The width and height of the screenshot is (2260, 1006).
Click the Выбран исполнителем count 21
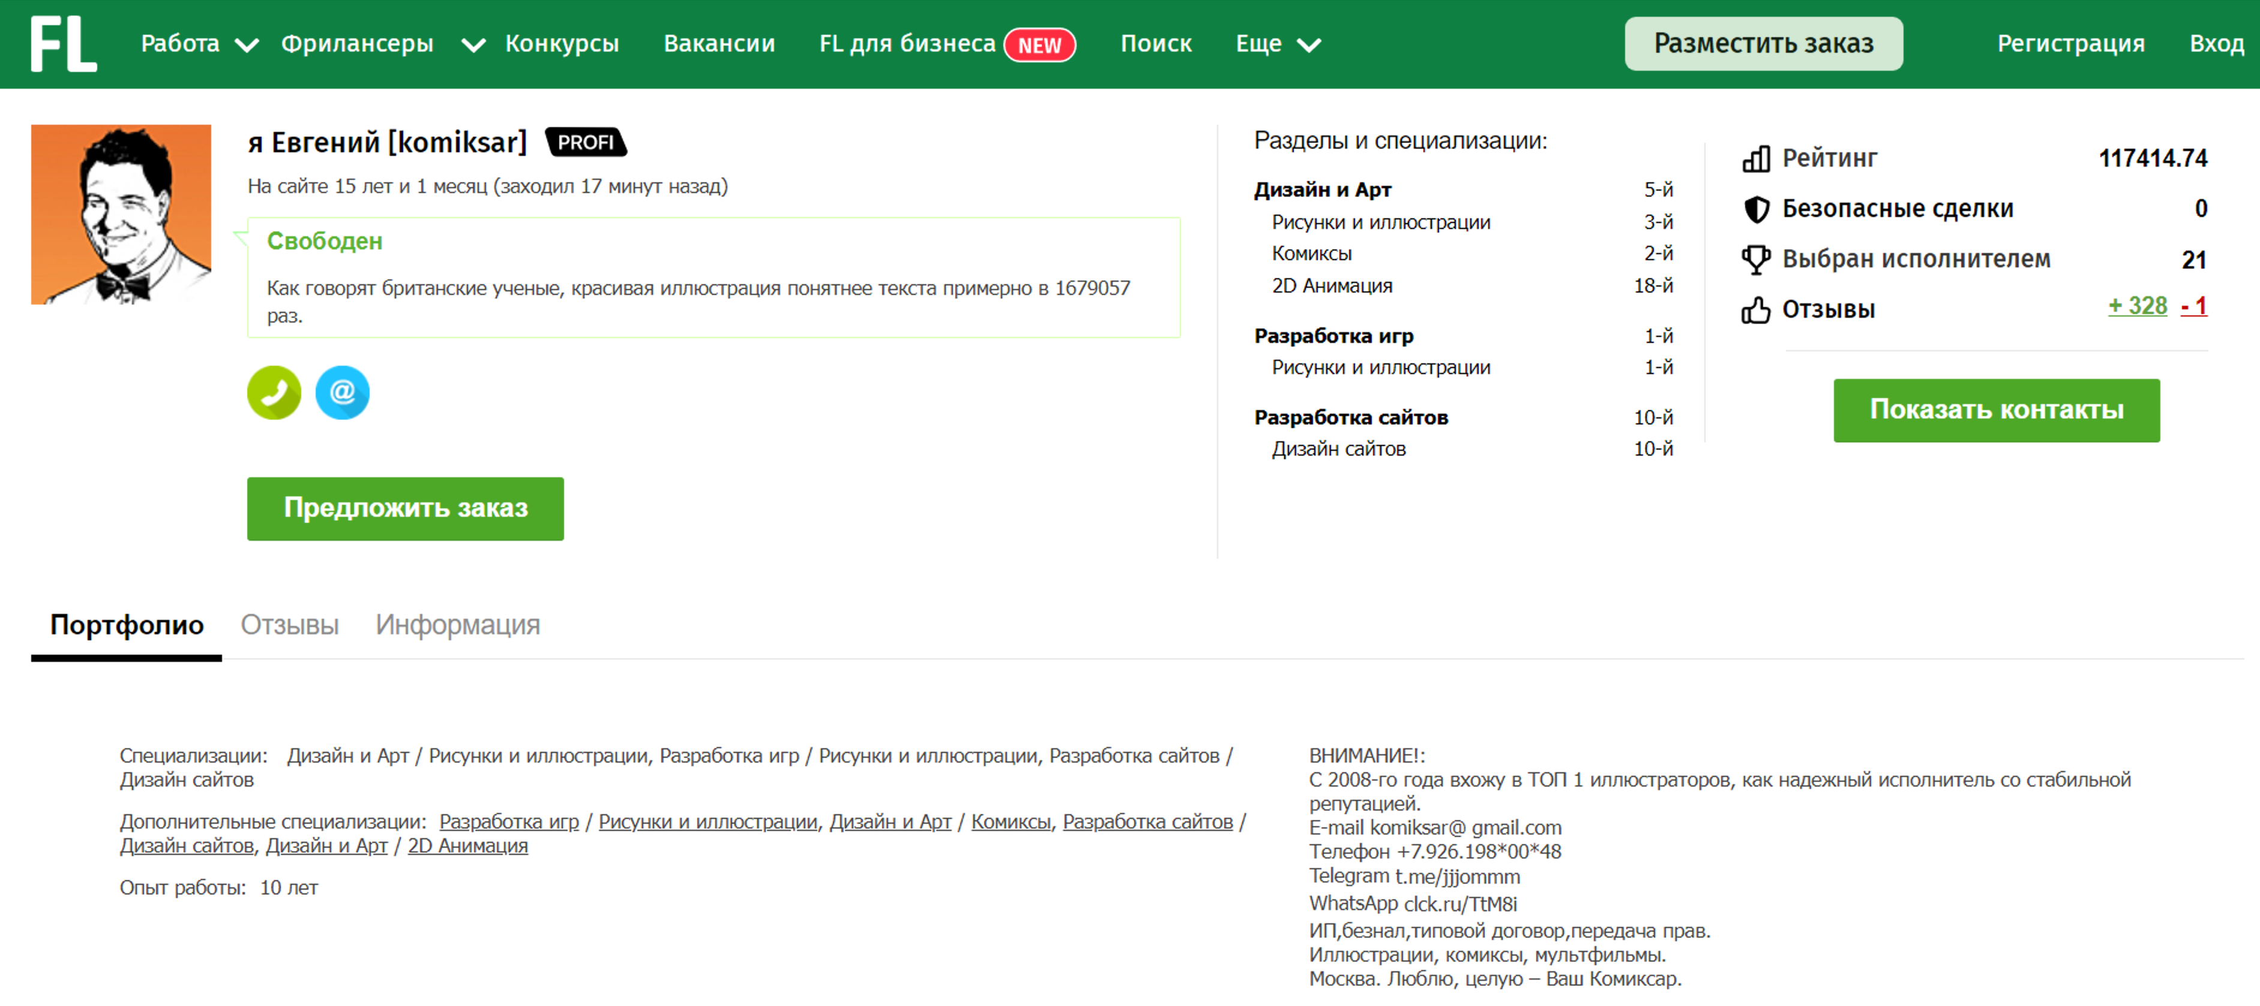coord(2193,260)
